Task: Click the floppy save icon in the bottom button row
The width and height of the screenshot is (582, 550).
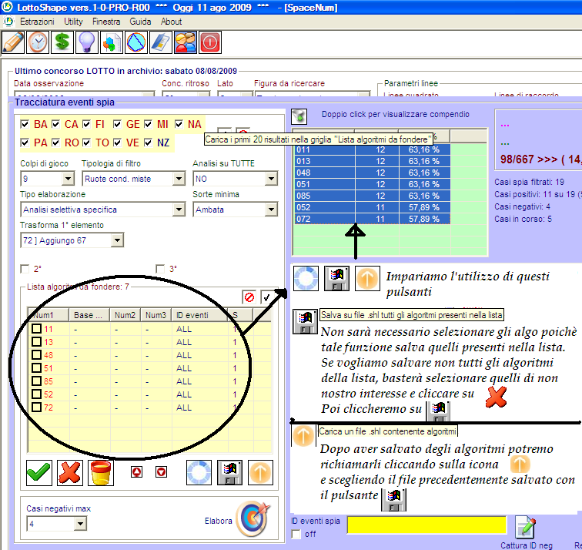Action: (x=229, y=473)
